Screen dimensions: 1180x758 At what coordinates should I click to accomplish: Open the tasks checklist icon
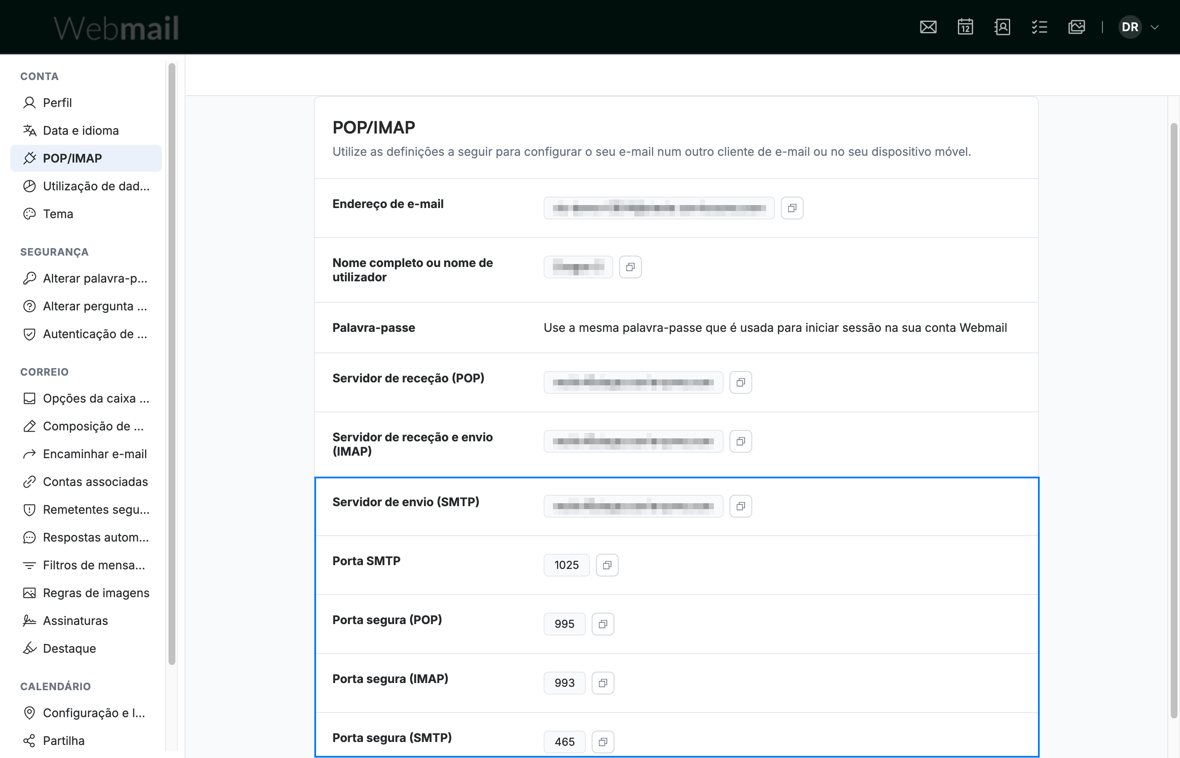tap(1039, 27)
